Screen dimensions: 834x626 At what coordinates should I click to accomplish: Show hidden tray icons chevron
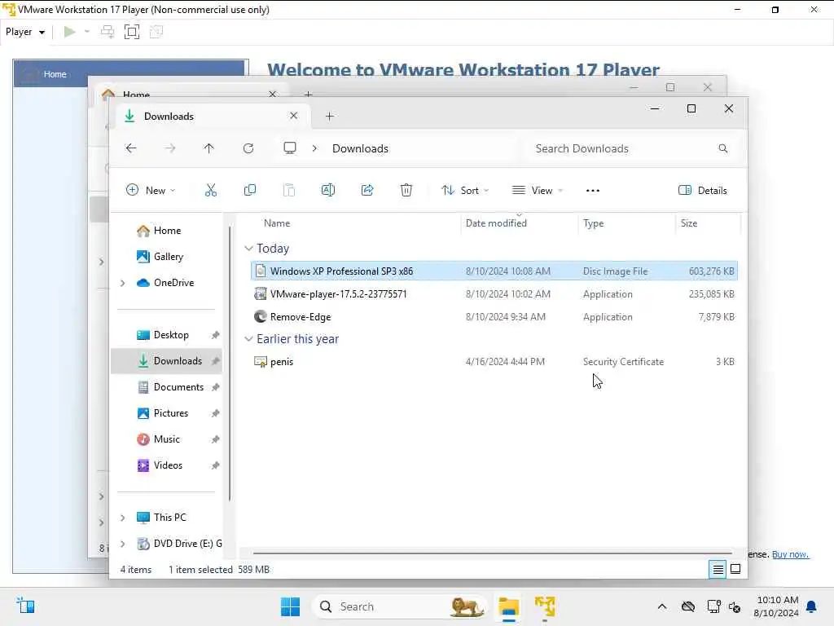pyautogui.click(x=662, y=606)
